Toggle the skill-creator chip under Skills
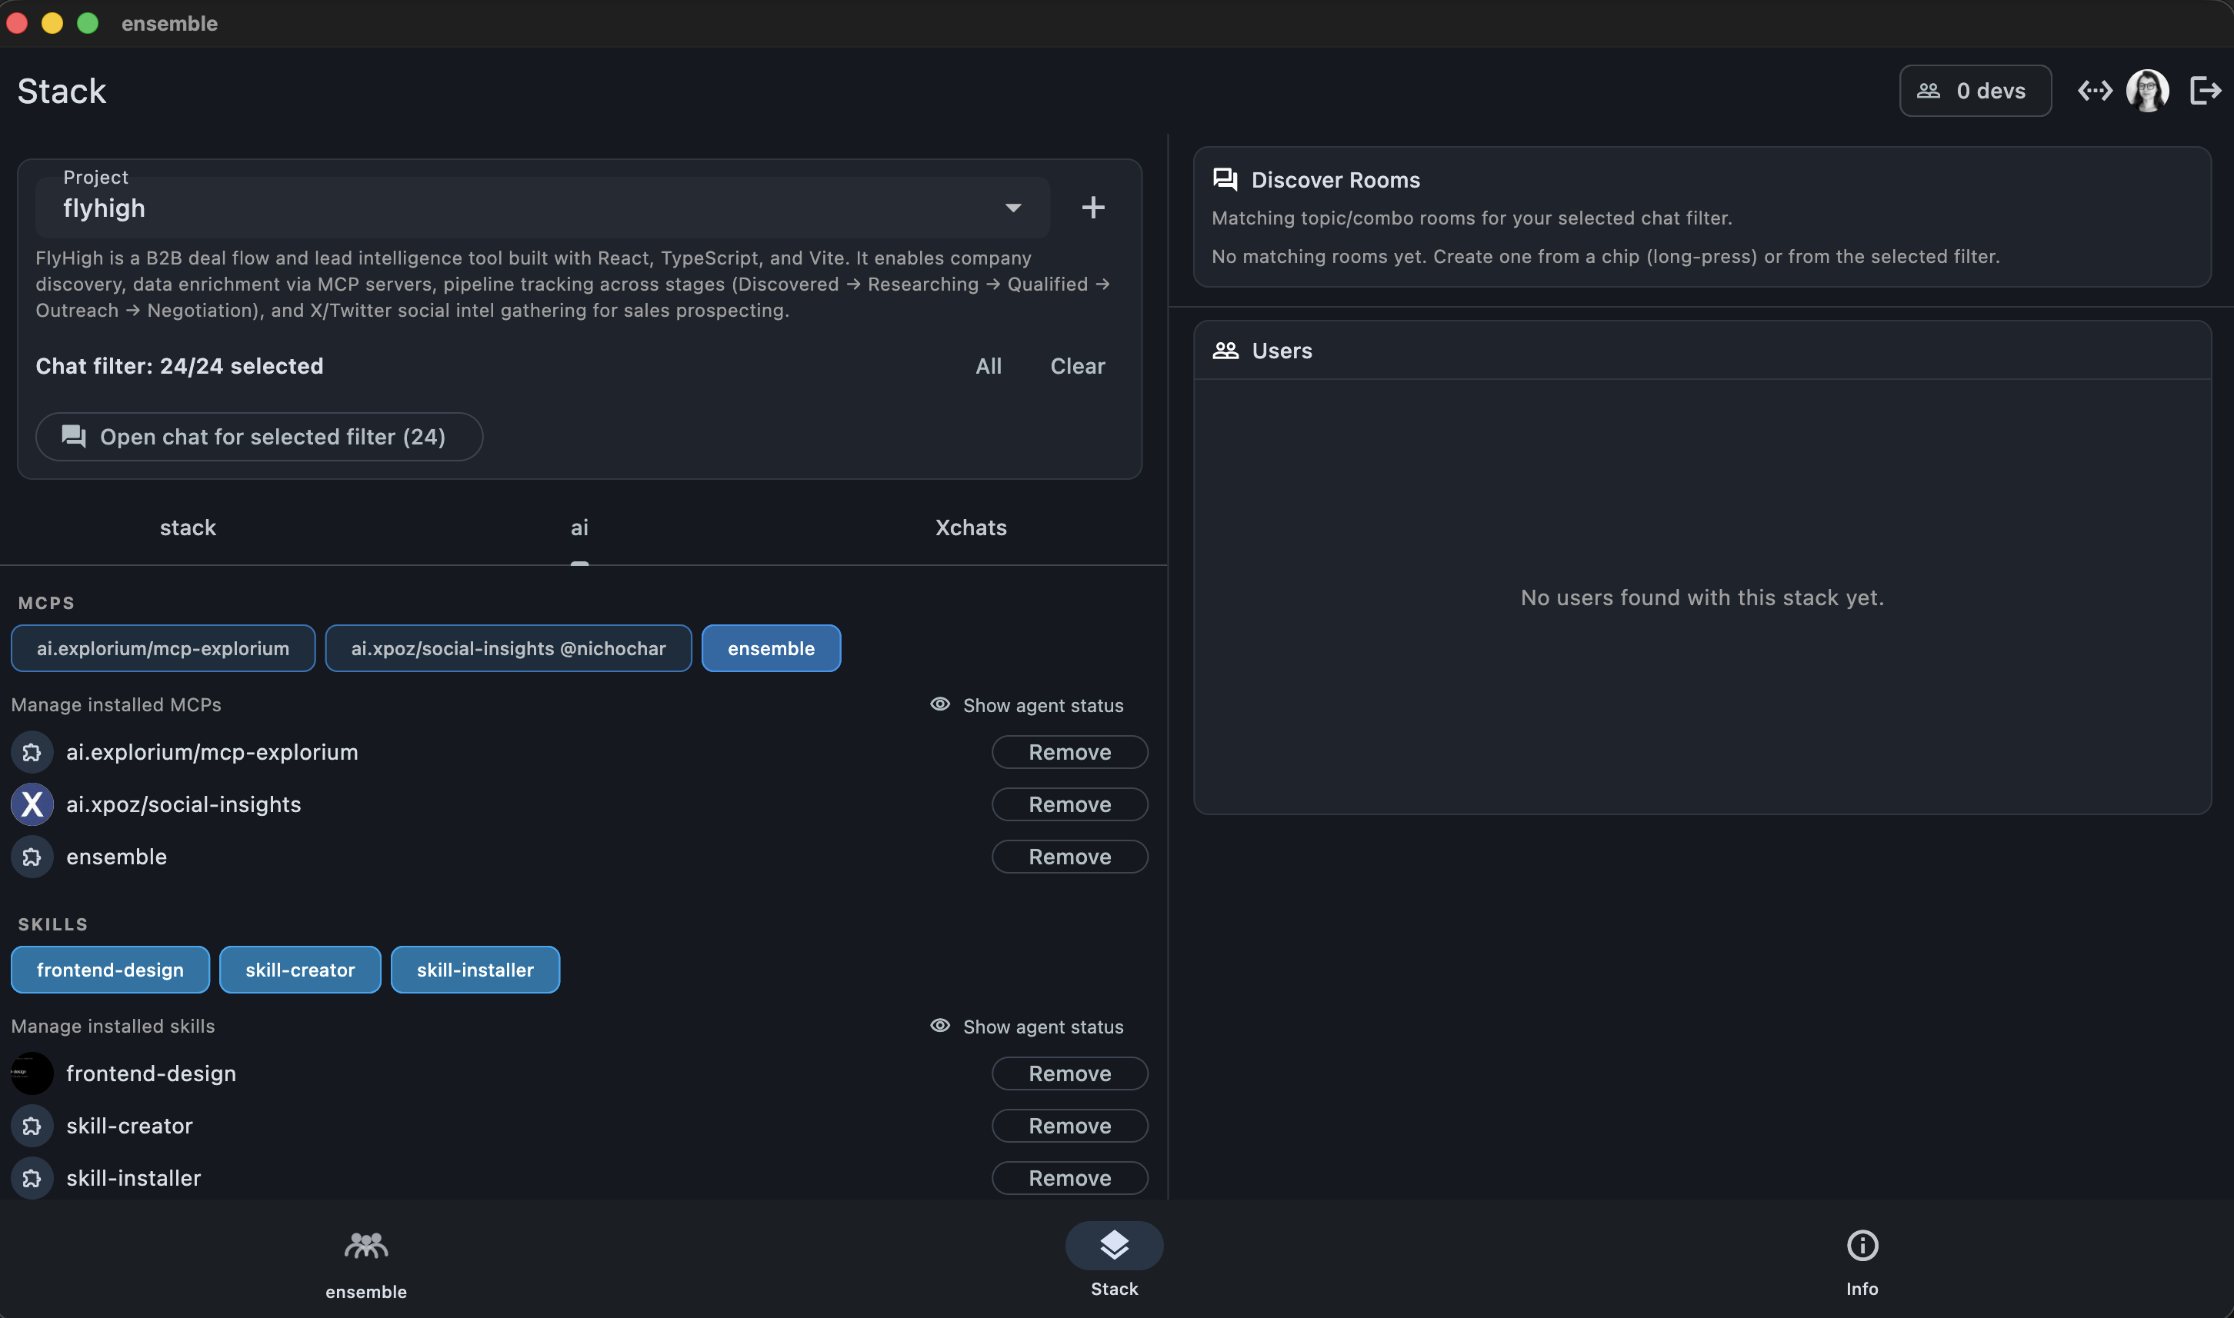Viewport: 2234px width, 1318px height. [299, 969]
